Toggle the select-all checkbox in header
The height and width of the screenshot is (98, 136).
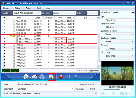(x=4, y=18)
